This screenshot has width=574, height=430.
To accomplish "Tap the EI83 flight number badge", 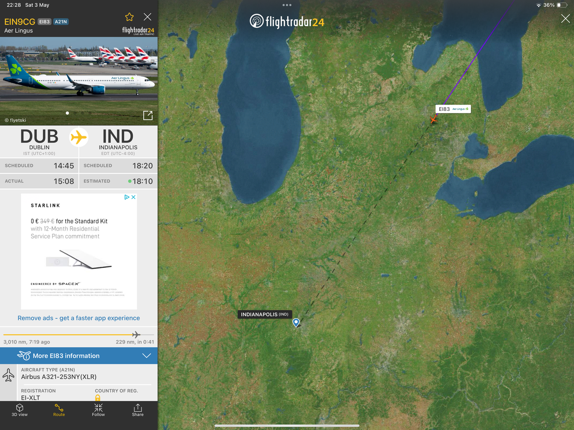I will (45, 22).
